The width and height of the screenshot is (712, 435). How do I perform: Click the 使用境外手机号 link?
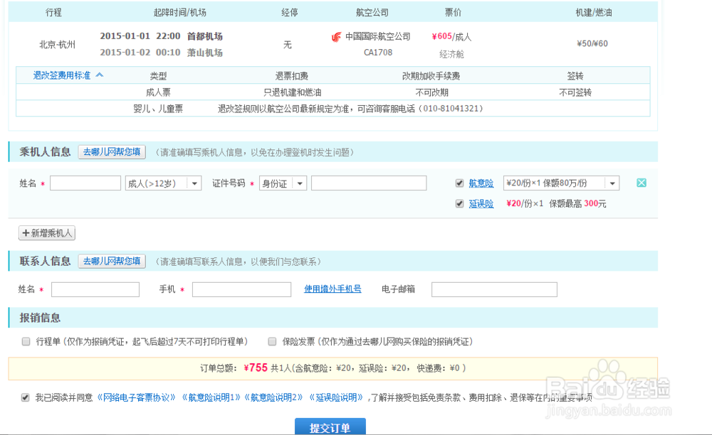pyautogui.click(x=332, y=289)
